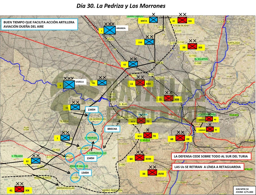256x195 pixels.
Task: Select the C-1164 hill label
Action: point(75,178)
